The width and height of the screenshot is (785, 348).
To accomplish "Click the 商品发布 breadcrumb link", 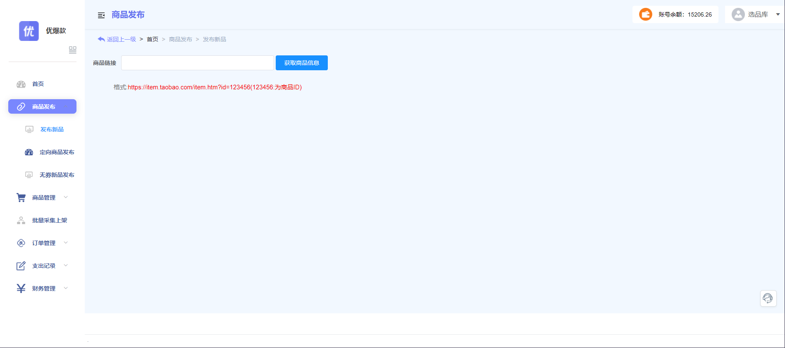I will click(x=181, y=39).
